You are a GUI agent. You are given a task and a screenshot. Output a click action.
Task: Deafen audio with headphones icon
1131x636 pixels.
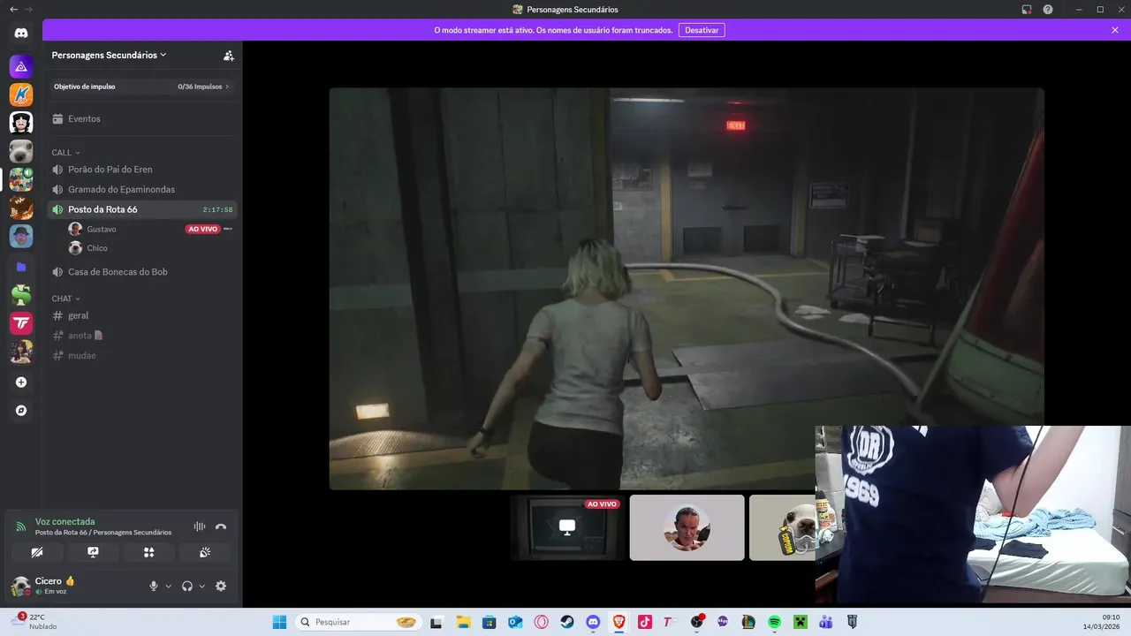187,586
